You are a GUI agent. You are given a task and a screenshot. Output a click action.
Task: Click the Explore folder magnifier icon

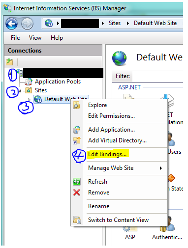pyautogui.click(x=76, y=105)
